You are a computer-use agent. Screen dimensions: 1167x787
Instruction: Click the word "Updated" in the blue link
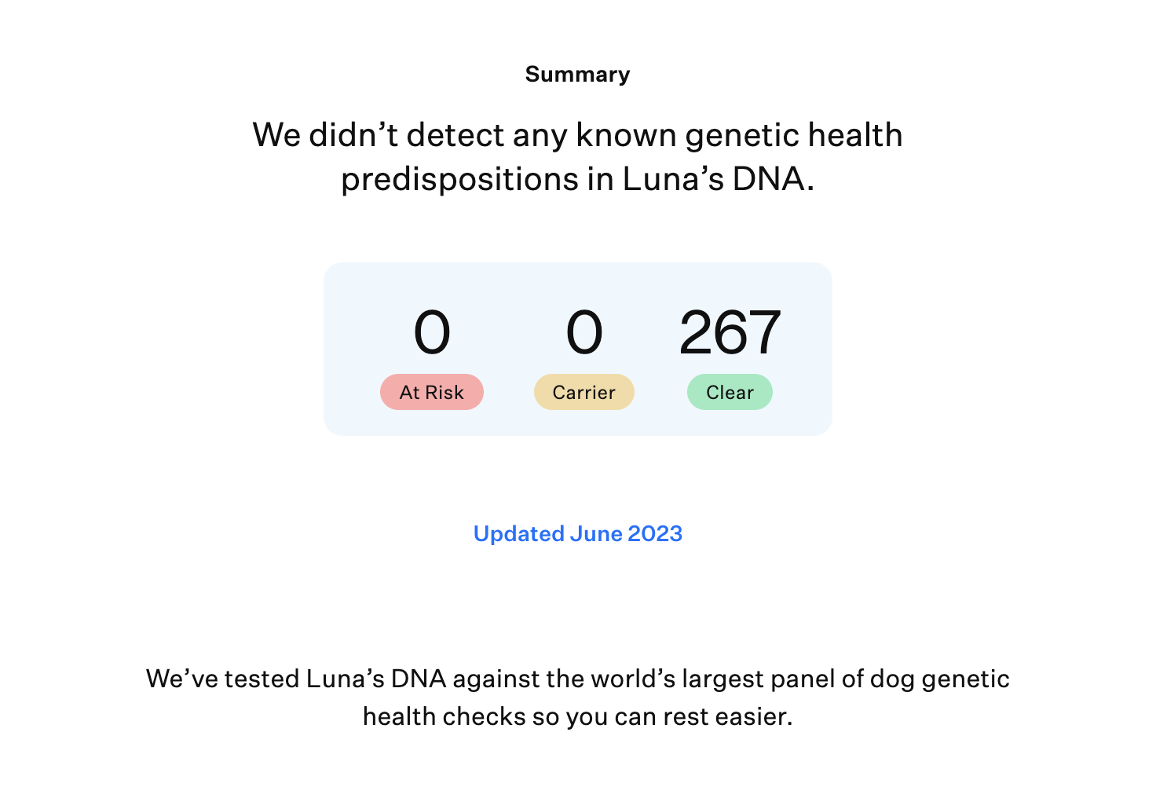(519, 534)
